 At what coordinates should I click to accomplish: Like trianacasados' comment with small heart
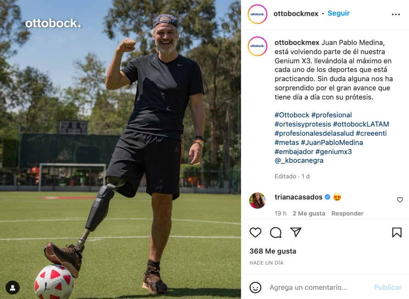[x=400, y=200]
